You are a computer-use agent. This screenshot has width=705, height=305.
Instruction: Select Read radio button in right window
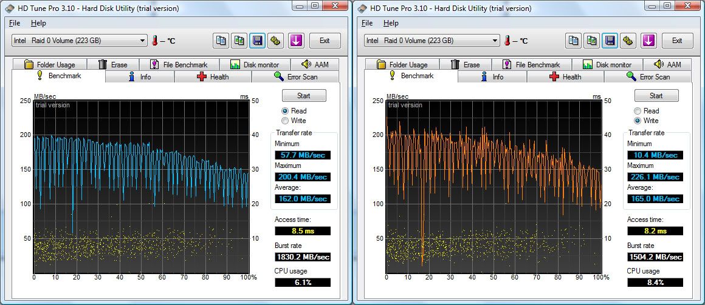tap(638, 111)
